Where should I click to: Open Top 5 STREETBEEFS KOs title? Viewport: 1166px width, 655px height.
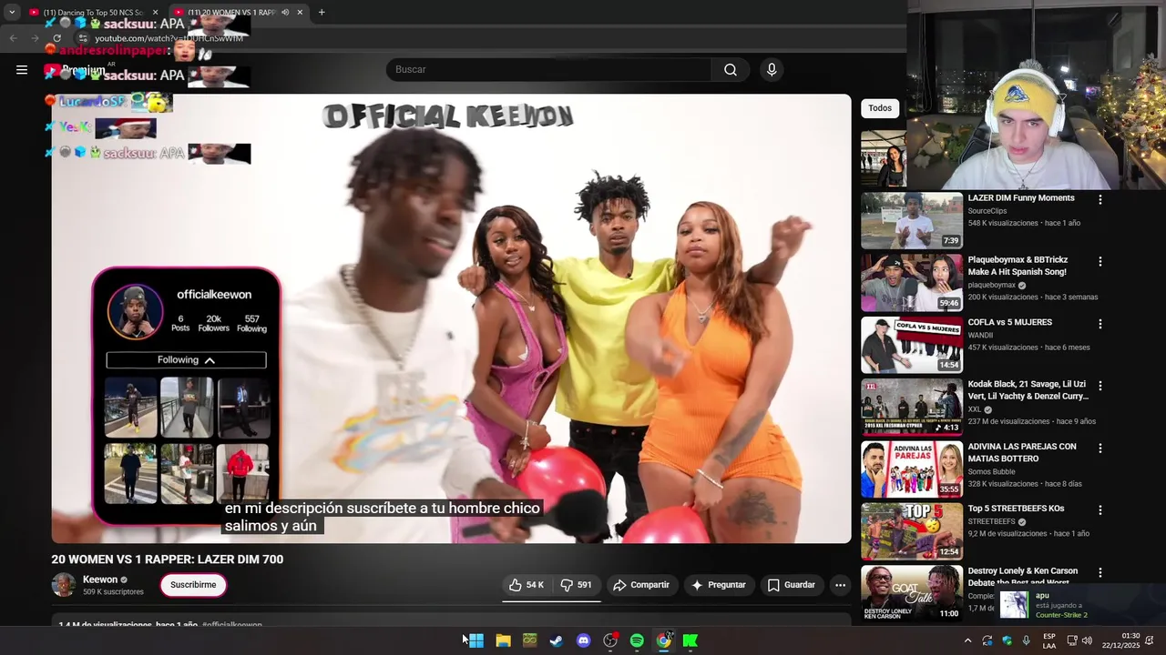click(1016, 509)
